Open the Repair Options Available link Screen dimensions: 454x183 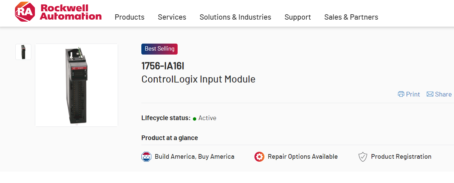coord(302,157)
